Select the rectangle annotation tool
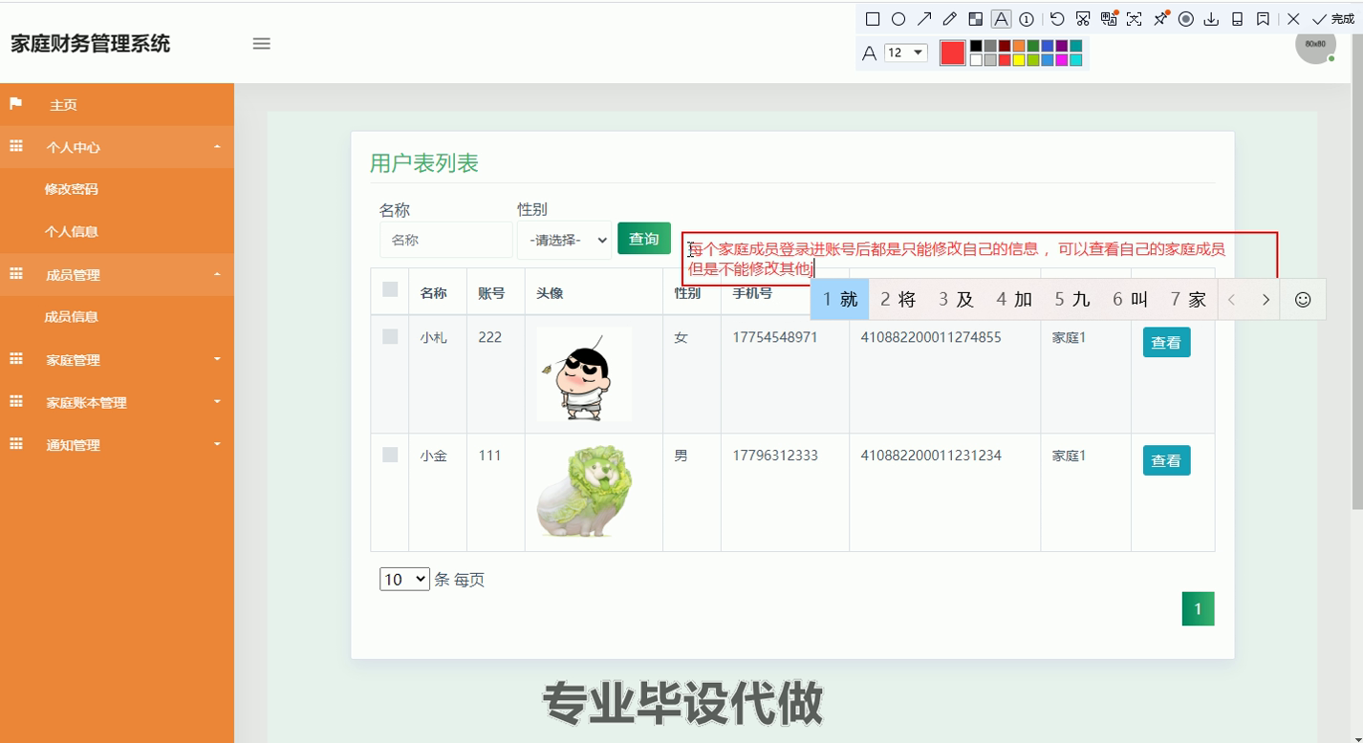 (873, 19)
